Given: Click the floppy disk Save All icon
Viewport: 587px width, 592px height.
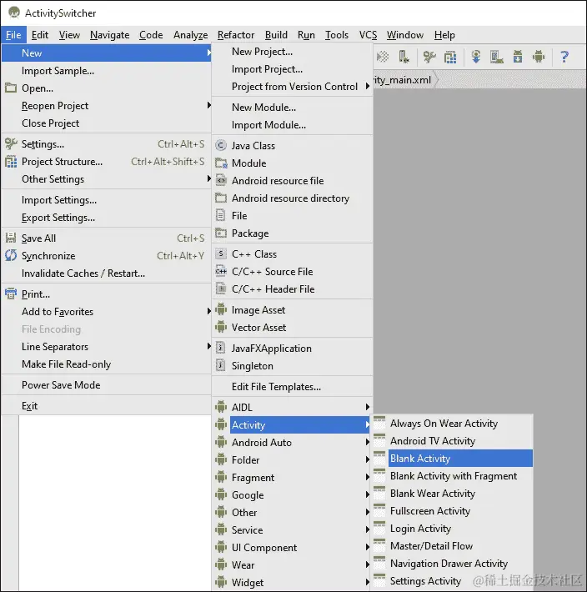Looking at the screenshot, I should coord(11,238).
